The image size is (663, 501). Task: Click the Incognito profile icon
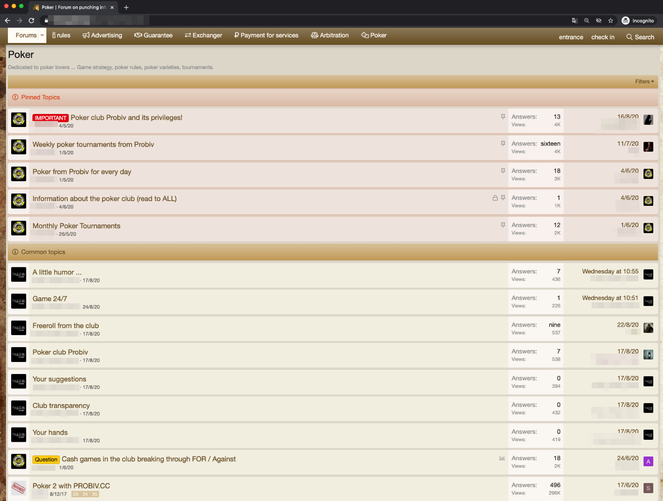coord(625,20)
